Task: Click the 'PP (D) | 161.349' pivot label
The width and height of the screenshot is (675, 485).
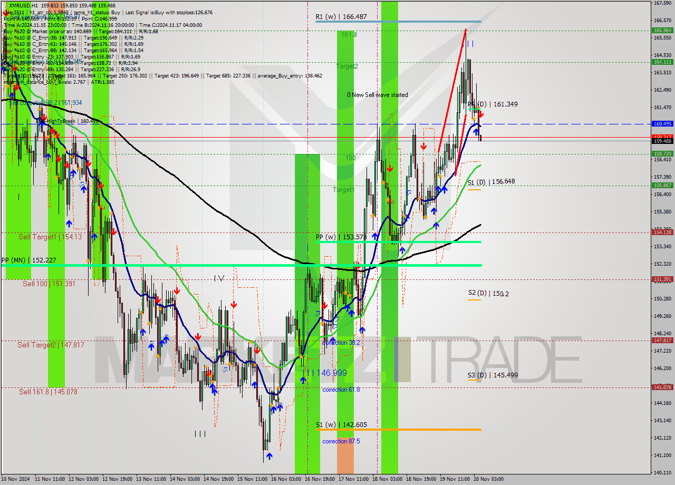Action: pos(493,104)
